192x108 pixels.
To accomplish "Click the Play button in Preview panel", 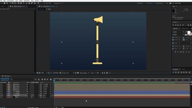I will (178, 25).
